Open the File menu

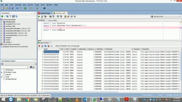(x=2, y=5)
